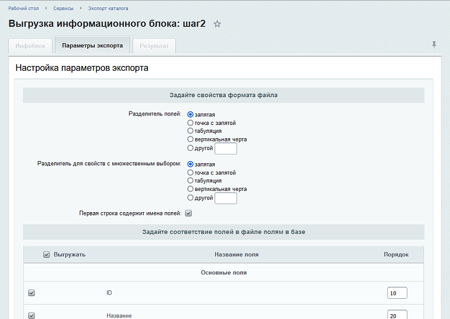Screen dimensions: 450x319
Task: Toggle the 'Выгружать' header checkbox
Action: pyautogui.click(x=45, y=254)
